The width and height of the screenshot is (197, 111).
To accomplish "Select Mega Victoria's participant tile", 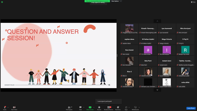I will [x=167, y=39].
